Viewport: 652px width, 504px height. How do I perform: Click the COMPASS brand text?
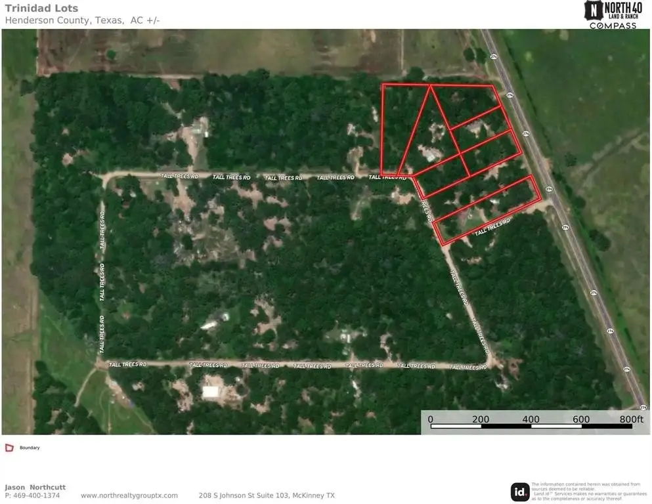pos(612,26)
